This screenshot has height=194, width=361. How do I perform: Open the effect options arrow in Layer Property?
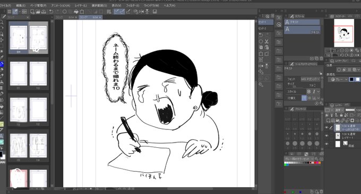[x=359, y=69]
